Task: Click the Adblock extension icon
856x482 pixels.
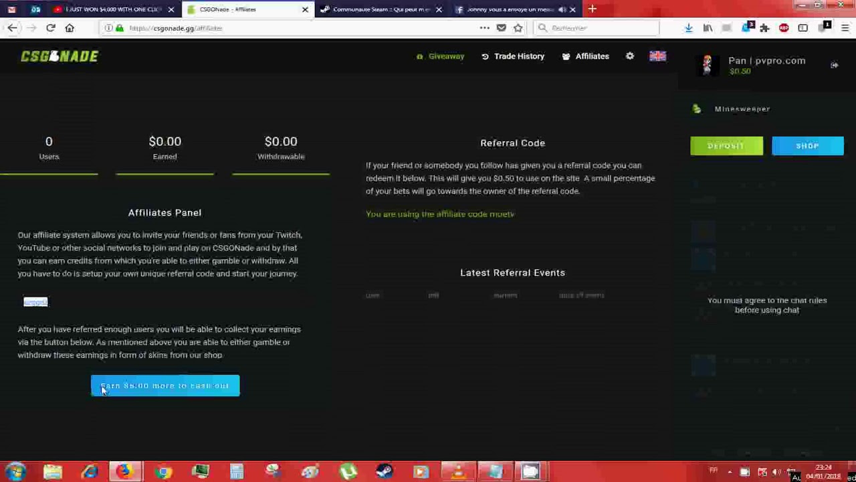Action: pyautogui.click(x=784, y=28)
